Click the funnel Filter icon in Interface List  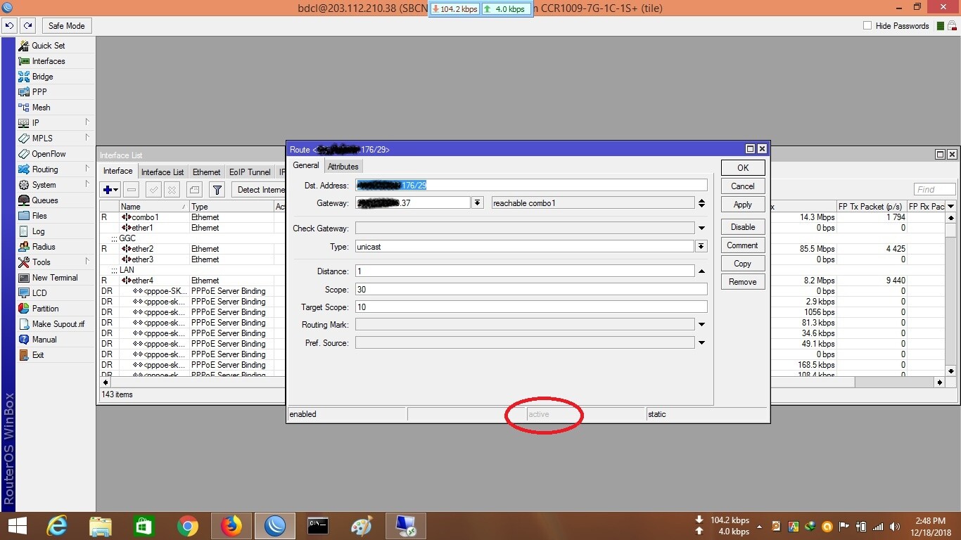pyautogui.click(x=217, y=190)
